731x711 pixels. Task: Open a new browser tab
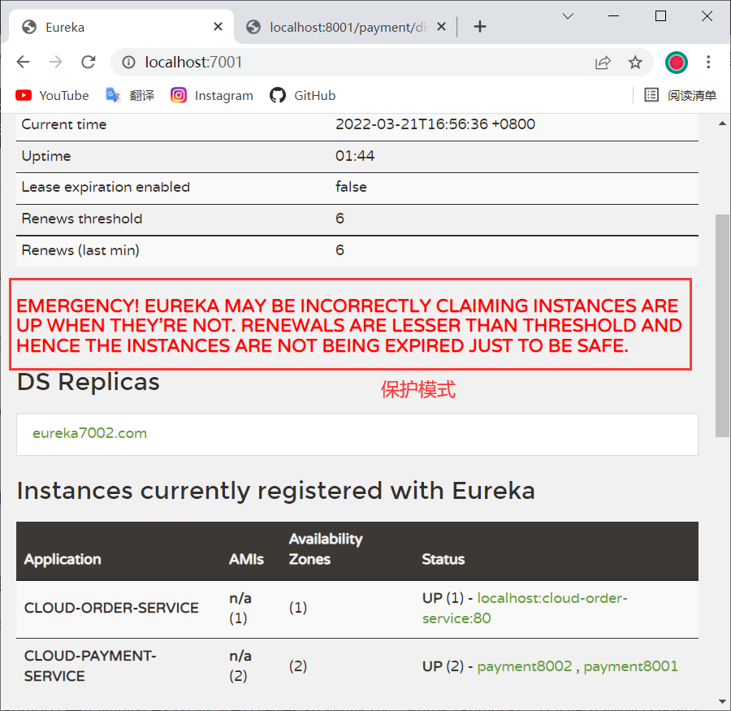480,27
